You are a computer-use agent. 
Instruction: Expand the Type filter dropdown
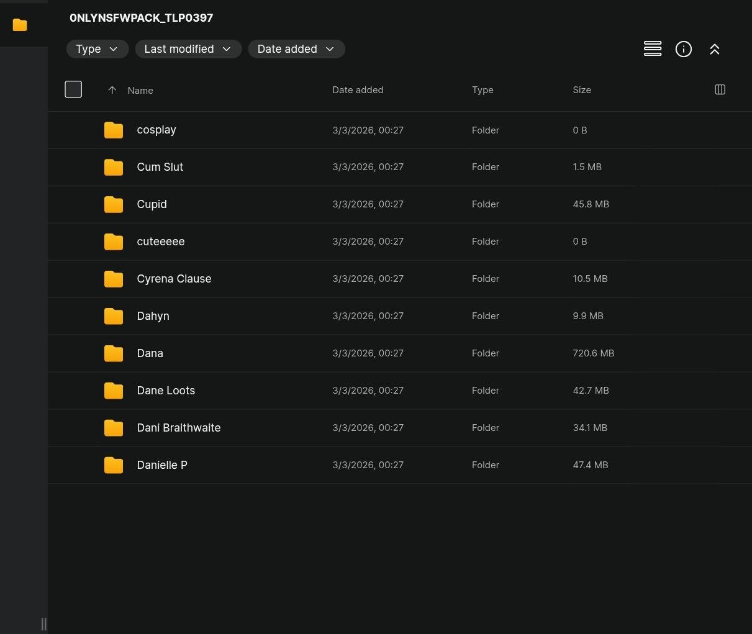click(x=97, y=49)
